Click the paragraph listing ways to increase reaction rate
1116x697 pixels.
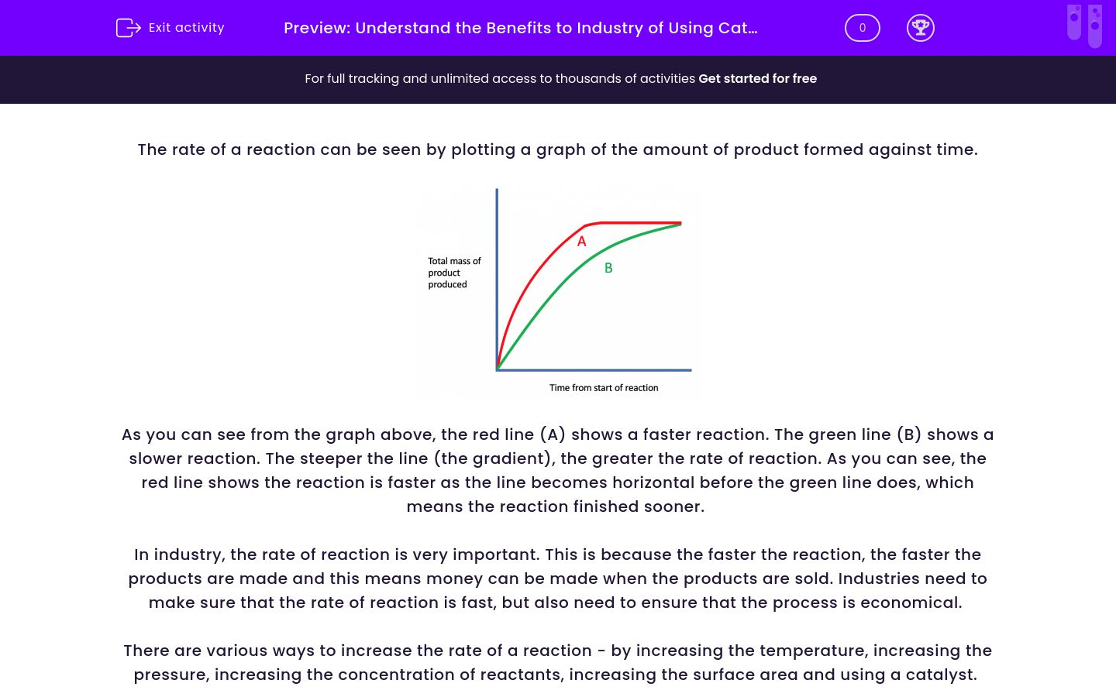(558, 662)
